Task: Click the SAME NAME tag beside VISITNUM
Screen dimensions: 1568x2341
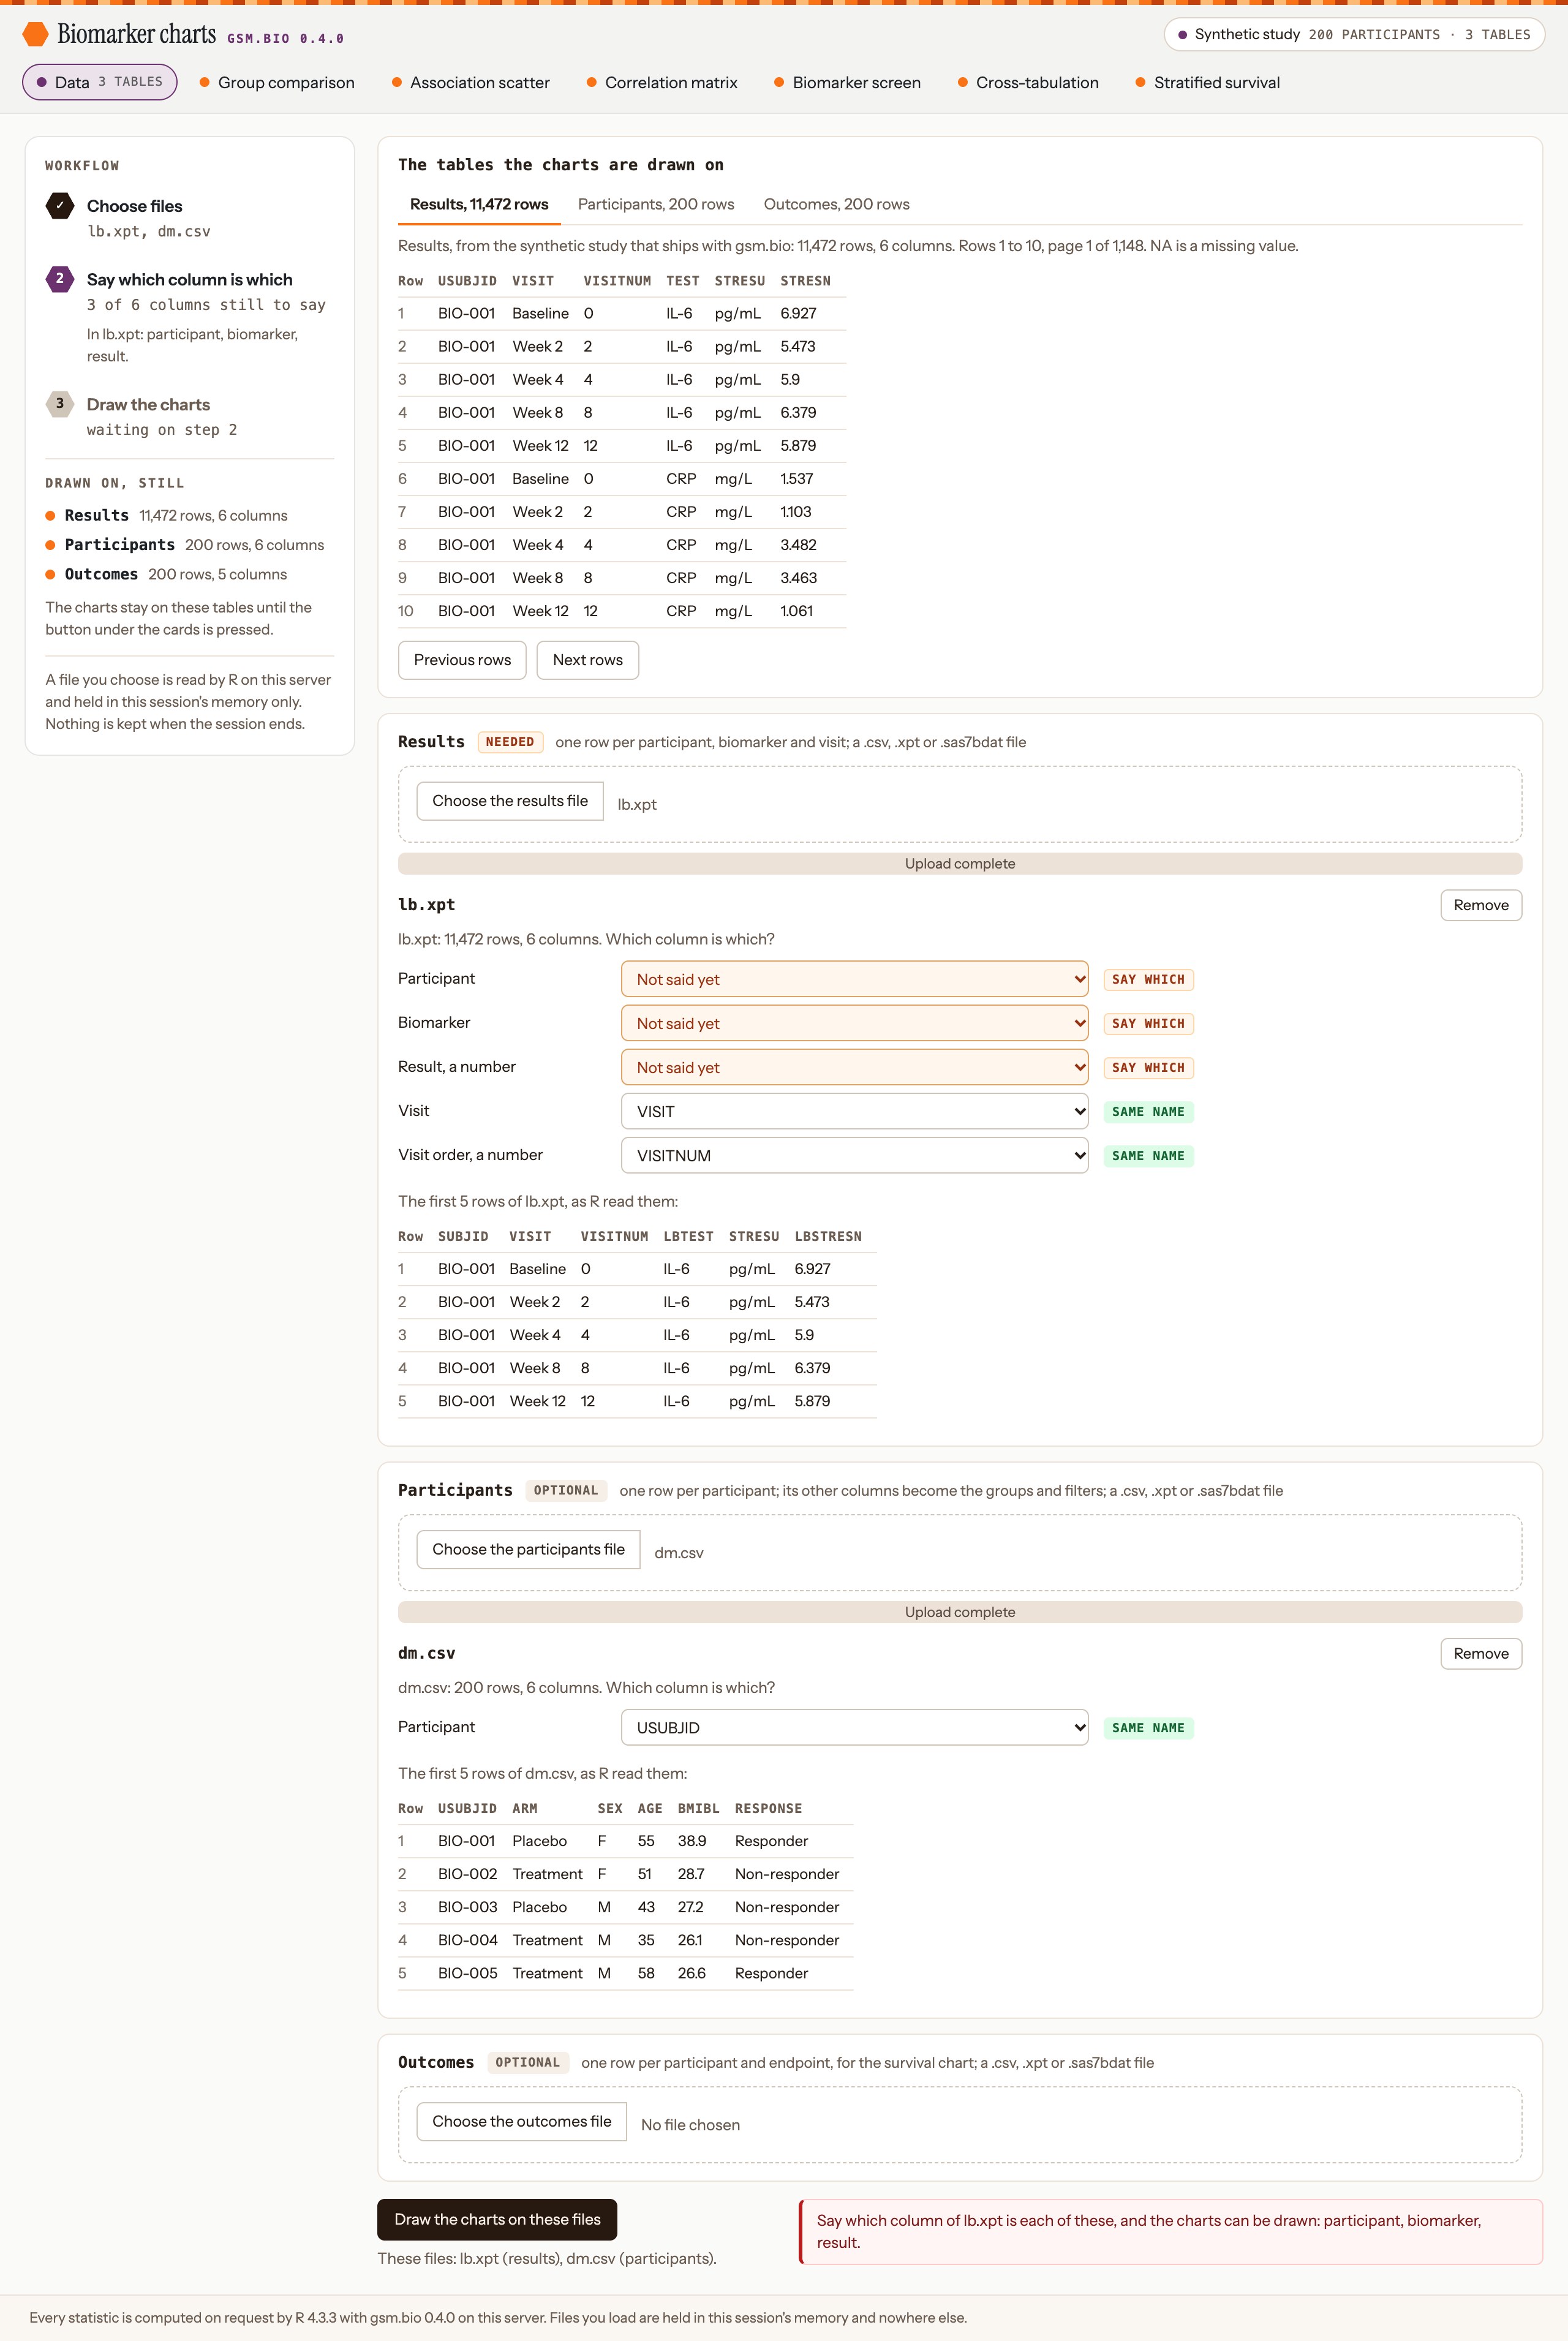Action: 1148,1155
